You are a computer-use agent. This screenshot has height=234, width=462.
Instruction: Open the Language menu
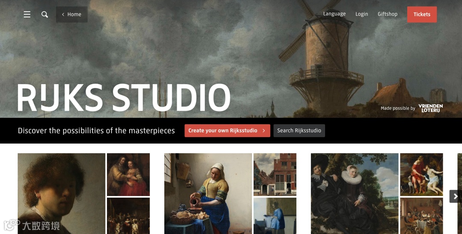click(335, 14)
